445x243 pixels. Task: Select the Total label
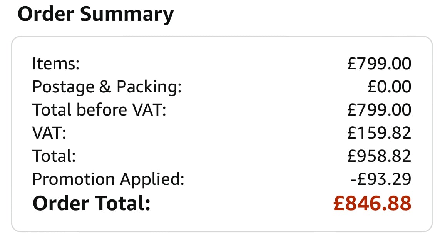click(54, 156)
